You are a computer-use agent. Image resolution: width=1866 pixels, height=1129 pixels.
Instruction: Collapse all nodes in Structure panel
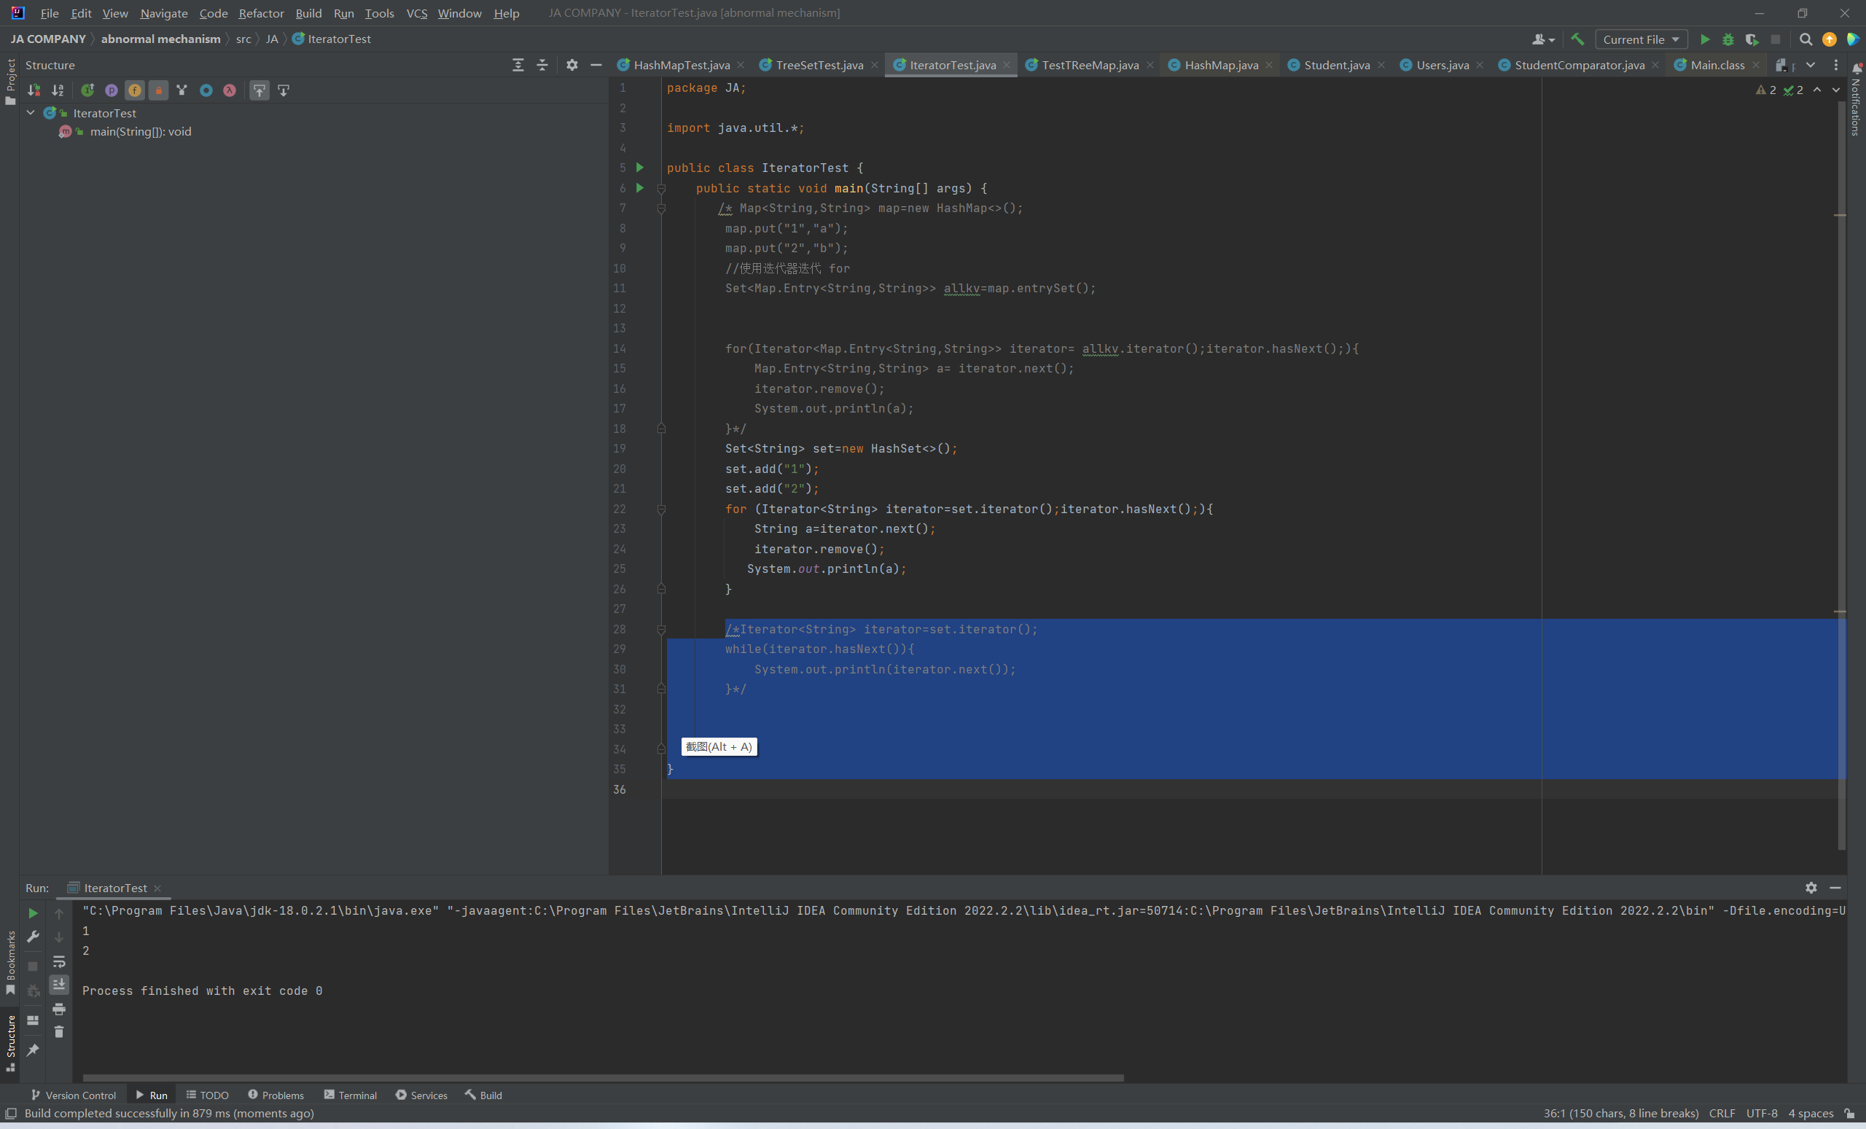point(542,65)
